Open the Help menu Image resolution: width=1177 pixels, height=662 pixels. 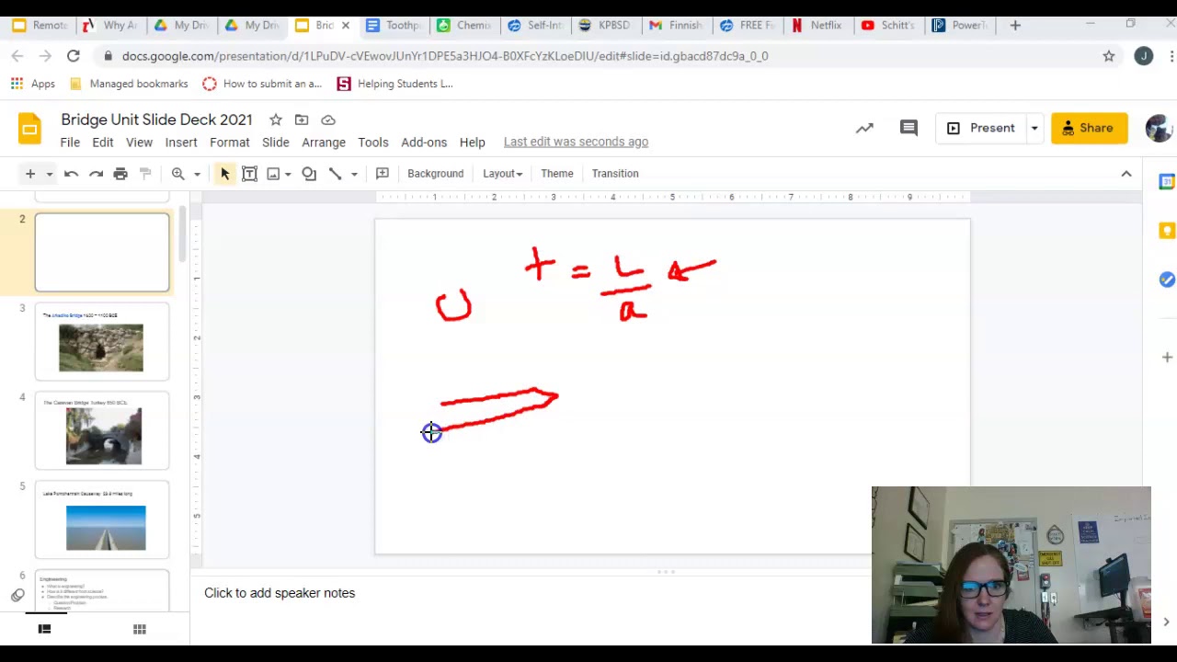473,143
